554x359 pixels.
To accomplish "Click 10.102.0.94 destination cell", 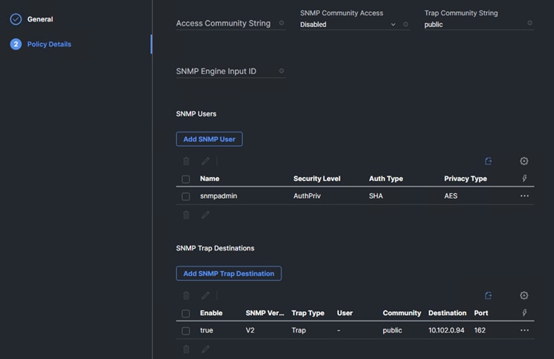I will pos(446,330).
